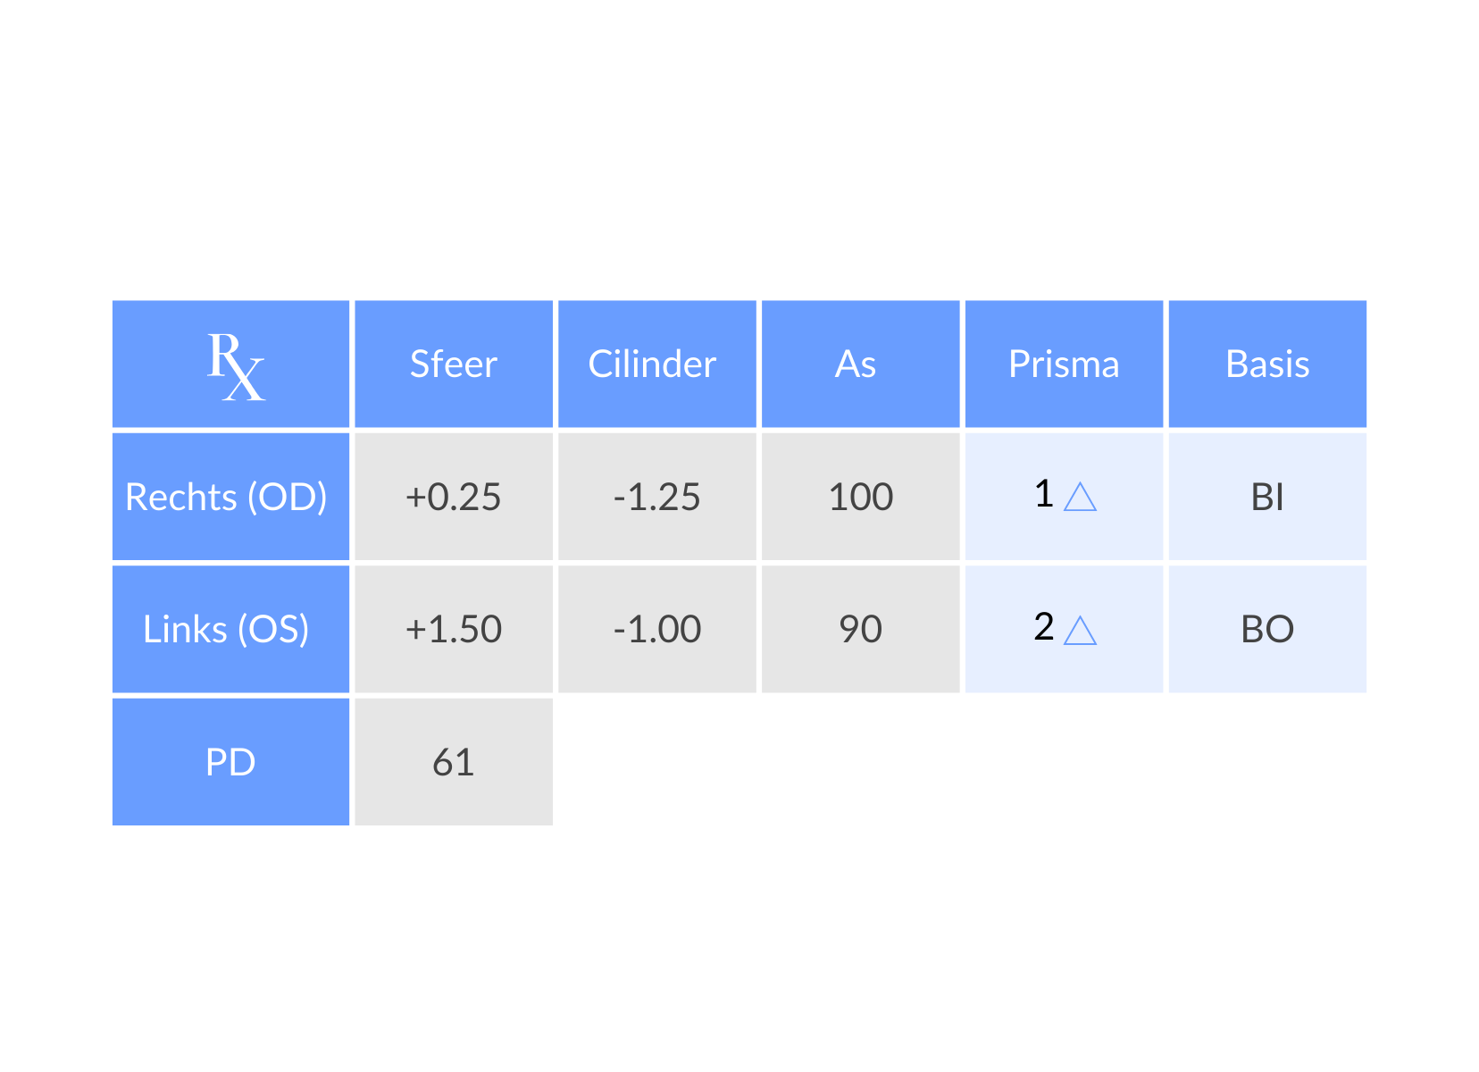The image size is (1479, 1072).
Task: Click the BI base direction cell
Action: coord(1267,497)
